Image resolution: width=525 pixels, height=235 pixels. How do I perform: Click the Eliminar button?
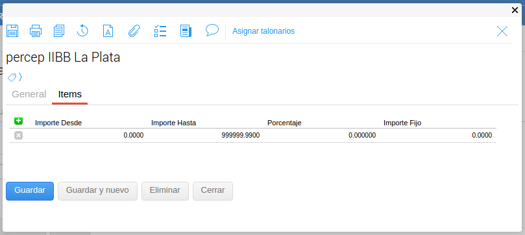(165, 191)
